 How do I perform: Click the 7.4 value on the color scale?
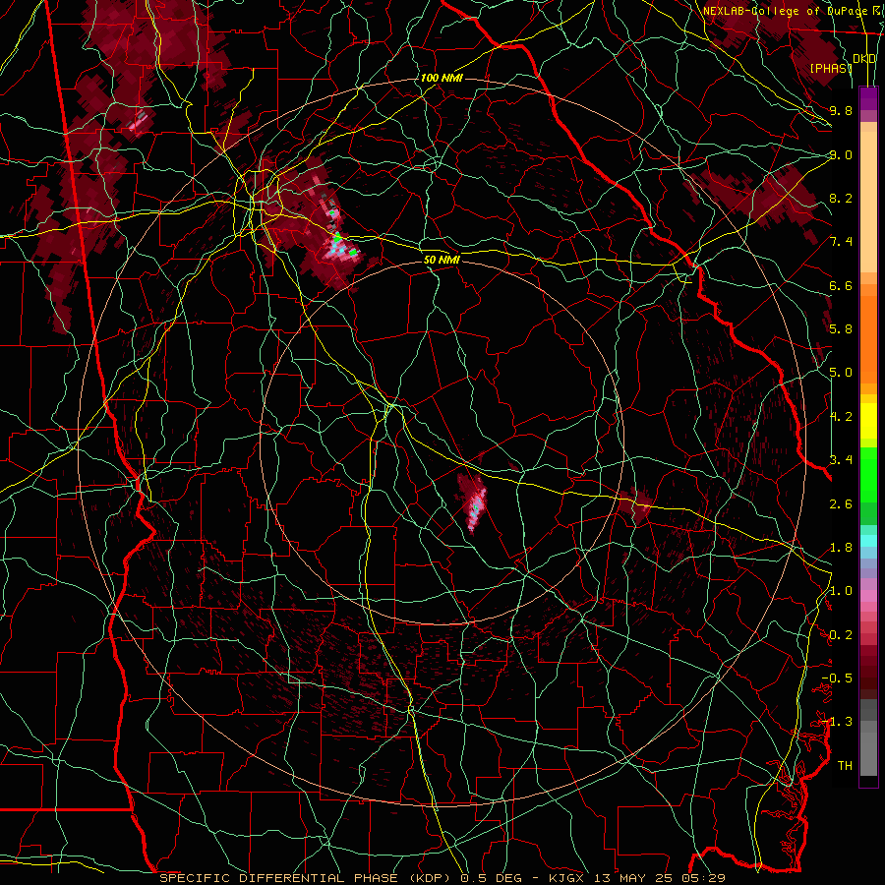coord(841,242)
